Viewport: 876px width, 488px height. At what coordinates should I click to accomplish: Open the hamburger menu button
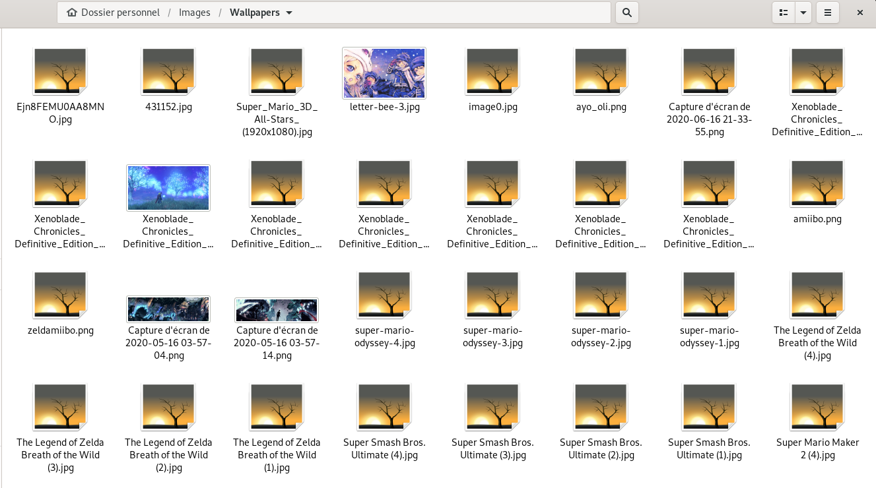[827, 13]
